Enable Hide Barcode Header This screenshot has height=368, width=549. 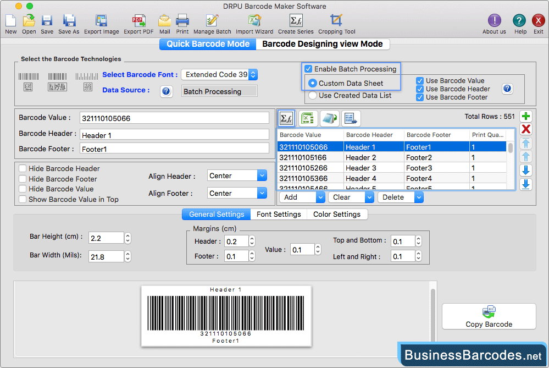tap(23, 168)
